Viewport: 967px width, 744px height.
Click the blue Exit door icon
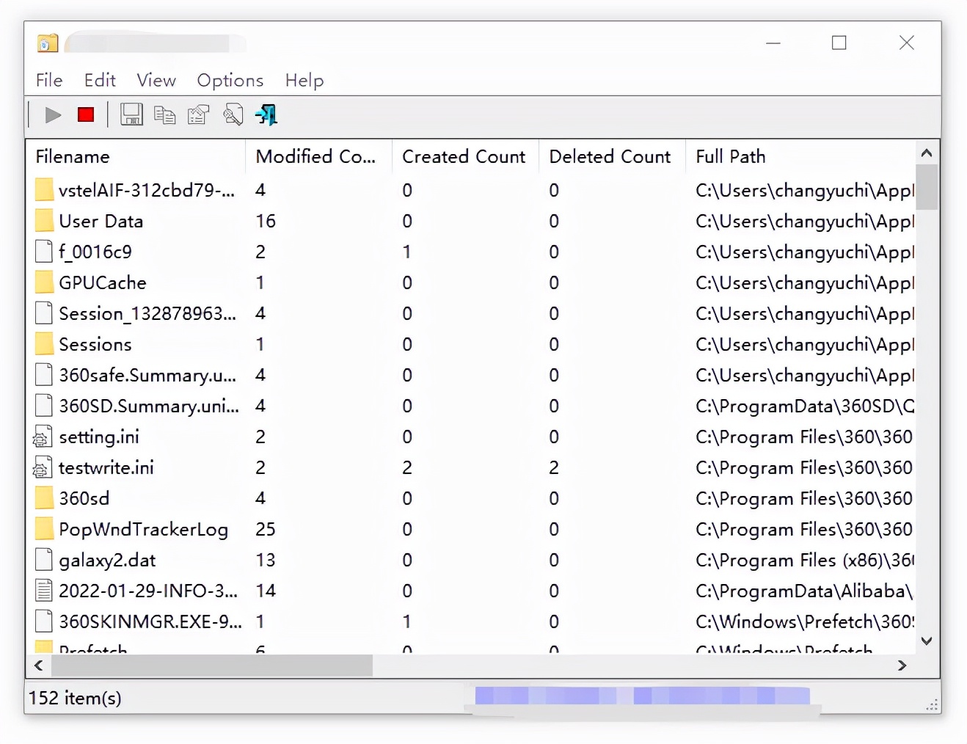266,115
